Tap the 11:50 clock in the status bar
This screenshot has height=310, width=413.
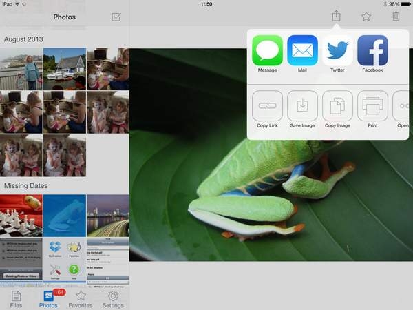coord(206,4)
